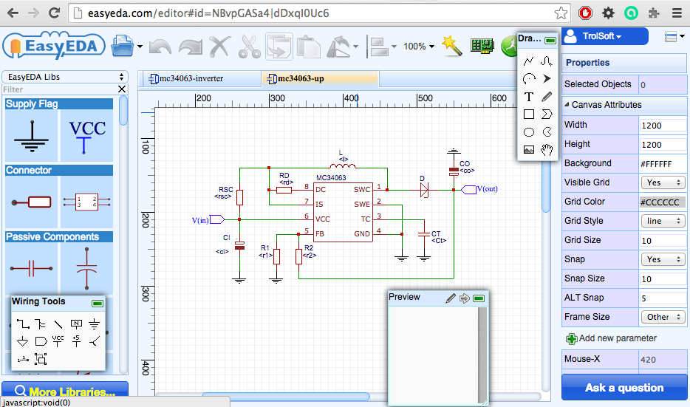Minimize the Wiring Tools panel
The width and height of the screenshot is (690, 407).
pyautogui.click(x=97, y=303)
